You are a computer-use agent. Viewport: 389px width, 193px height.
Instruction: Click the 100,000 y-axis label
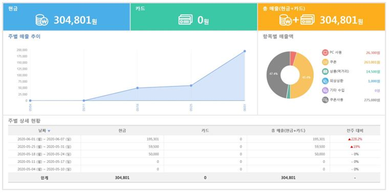point(22,75)
